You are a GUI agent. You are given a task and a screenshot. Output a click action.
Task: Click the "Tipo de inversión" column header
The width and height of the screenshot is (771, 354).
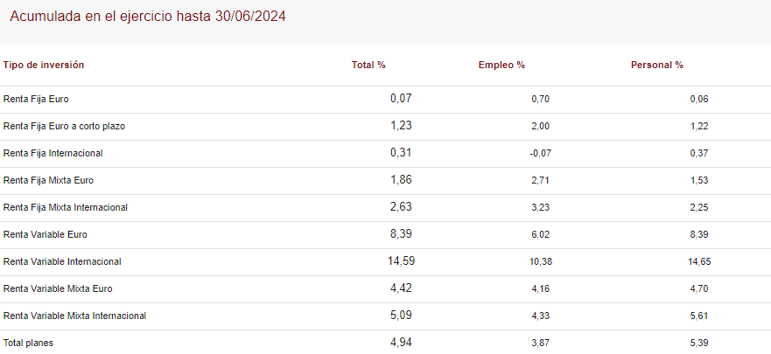point(44,66)
